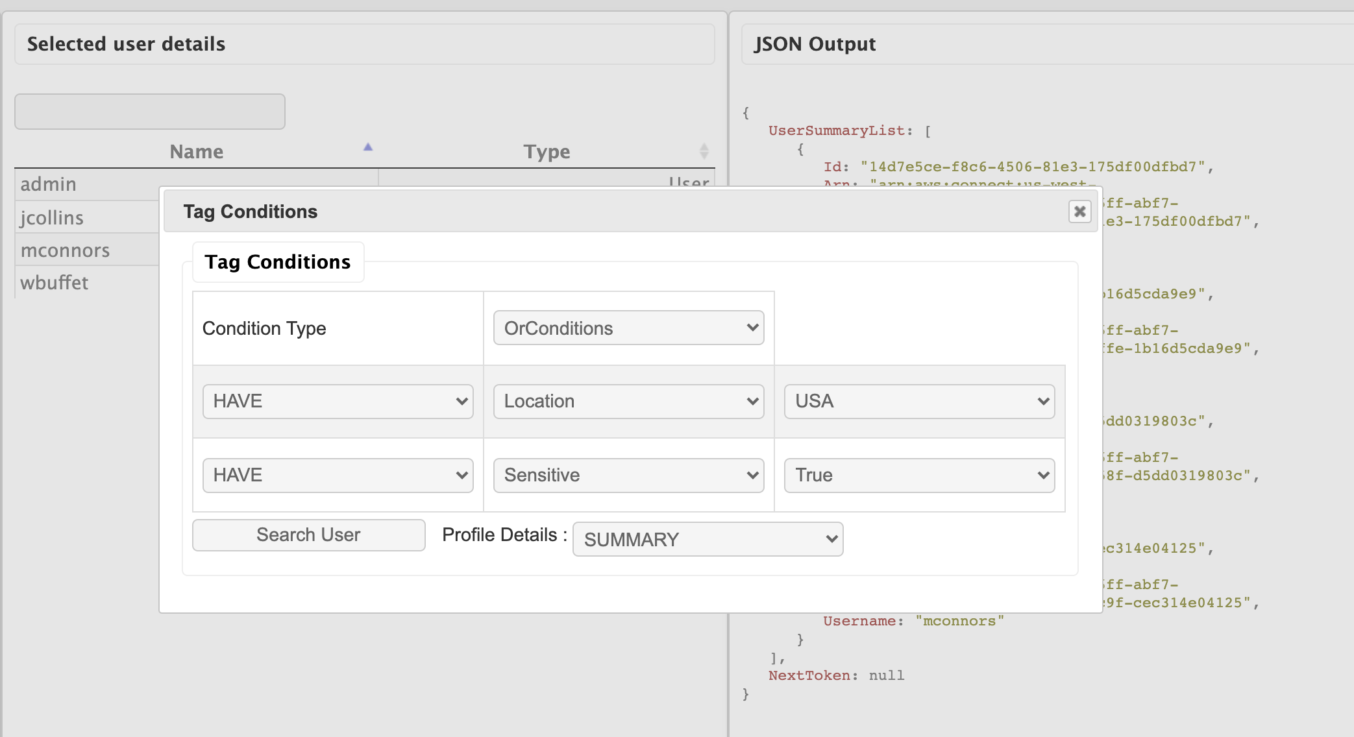This screenshot has height=737, width=1354.
Task: Open the True value dropdown
Action: (x=919, y=476)
